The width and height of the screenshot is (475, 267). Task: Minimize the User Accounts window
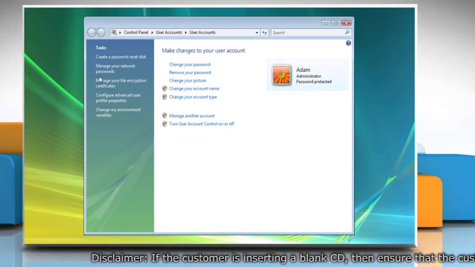[326, 23]
